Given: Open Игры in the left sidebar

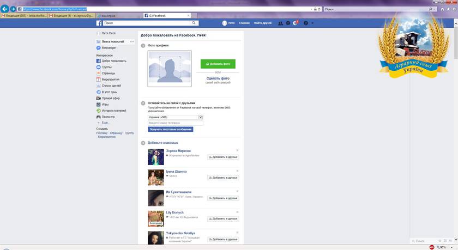Looking at the screenshot, I should 103,105.
